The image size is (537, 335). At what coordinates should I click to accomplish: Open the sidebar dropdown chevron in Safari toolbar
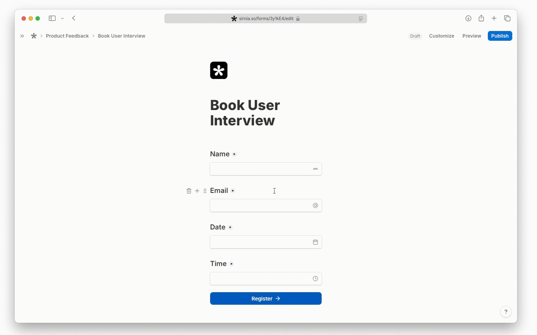[62, 18]
